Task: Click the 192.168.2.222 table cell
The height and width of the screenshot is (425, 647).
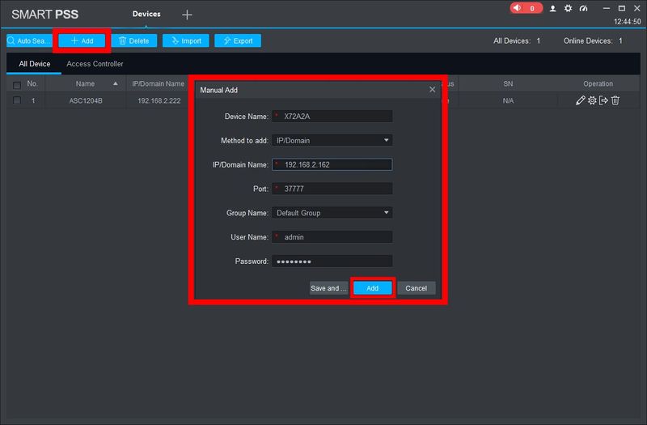Action: [159, 100]
